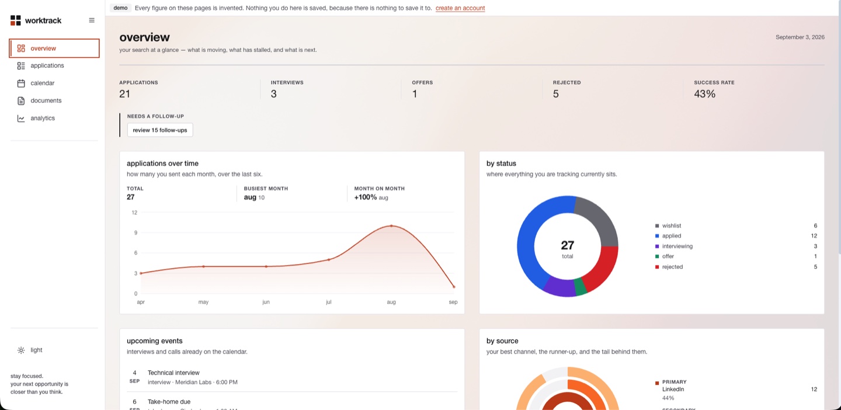Click the sun icon for light theme
841x410 pixels.
pyautogui.click(x=21, y=350)
